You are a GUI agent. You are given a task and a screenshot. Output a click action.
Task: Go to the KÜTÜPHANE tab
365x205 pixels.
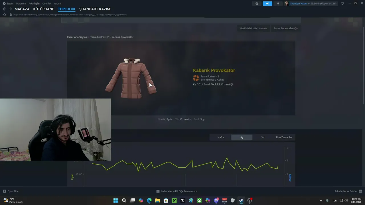pyautogui.click(x=44, y=9)
